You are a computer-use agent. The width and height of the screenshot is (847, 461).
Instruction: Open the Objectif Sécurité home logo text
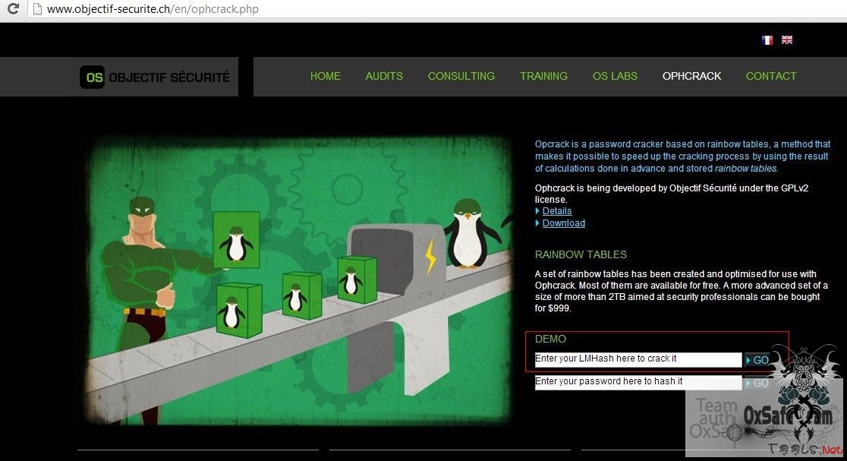tap(169, 77)
